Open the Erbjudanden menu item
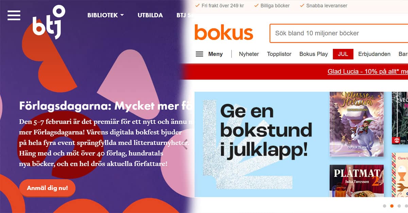The width and height of the screenshot is (408, 213). coord(374,54)
